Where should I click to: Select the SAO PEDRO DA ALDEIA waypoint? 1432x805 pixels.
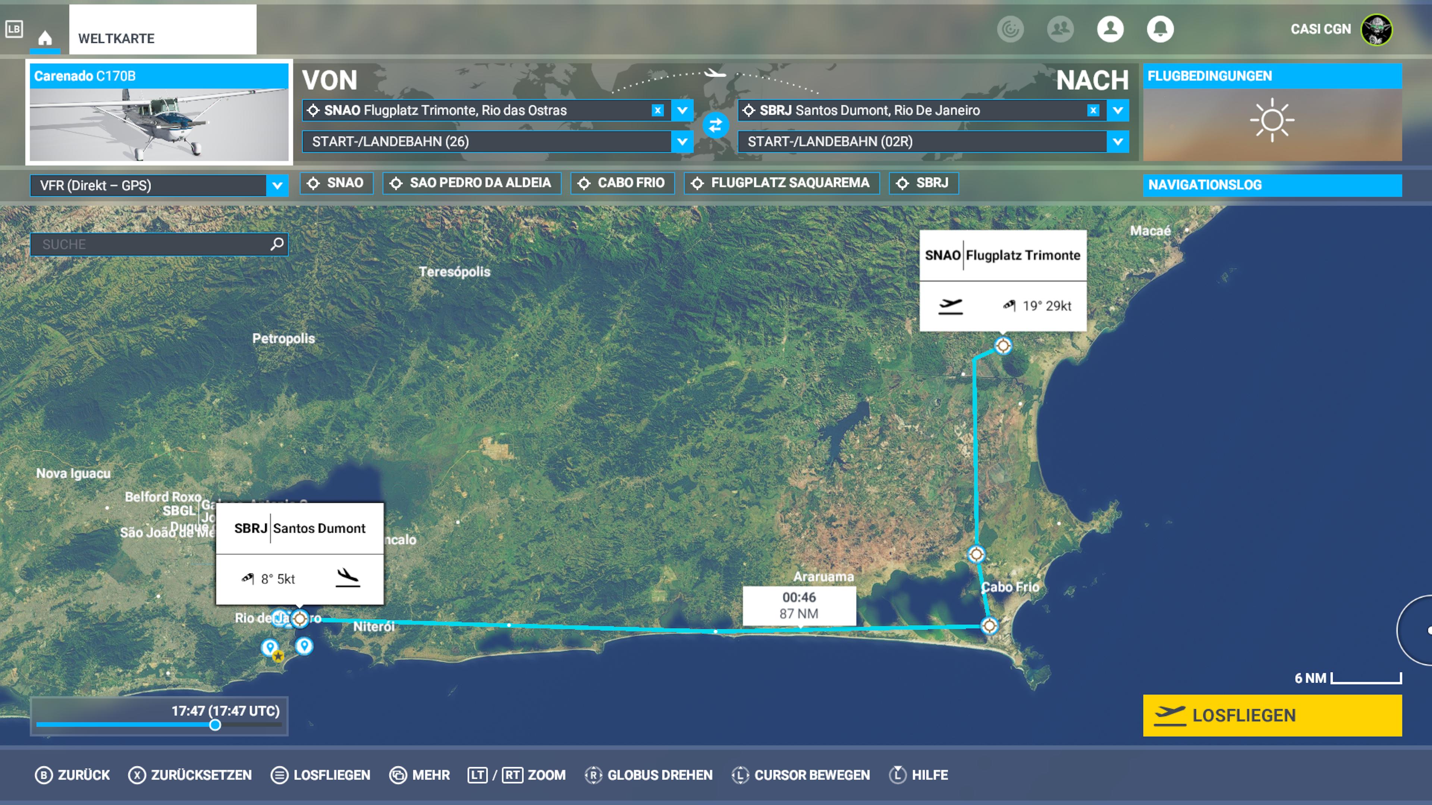471,183
